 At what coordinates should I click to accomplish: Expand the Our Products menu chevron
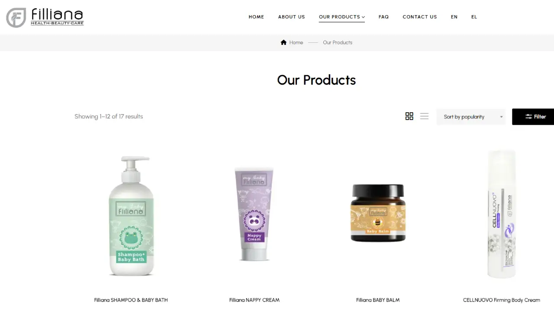tap(363, 17)
